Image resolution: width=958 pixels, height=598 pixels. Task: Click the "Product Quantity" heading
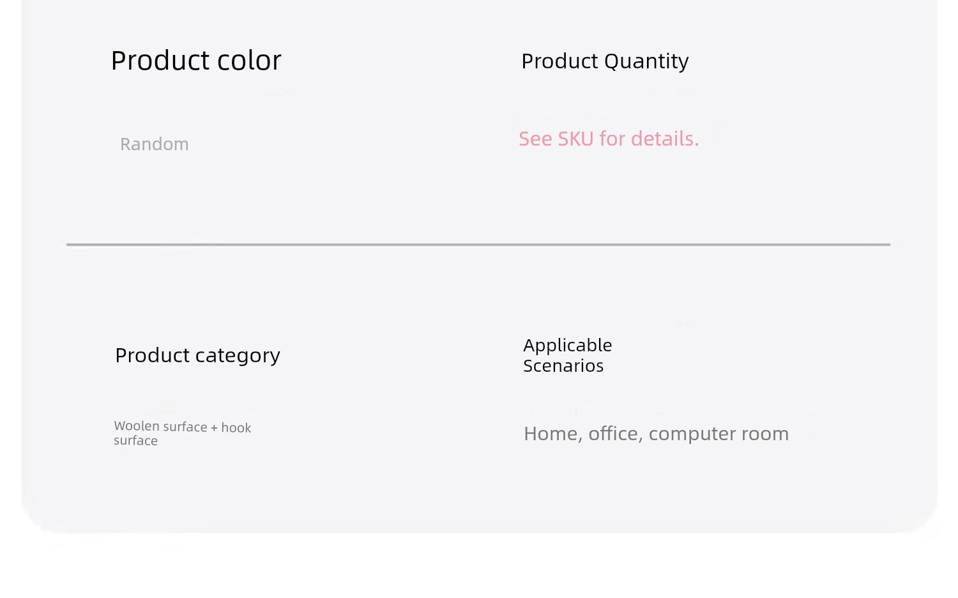605,61
